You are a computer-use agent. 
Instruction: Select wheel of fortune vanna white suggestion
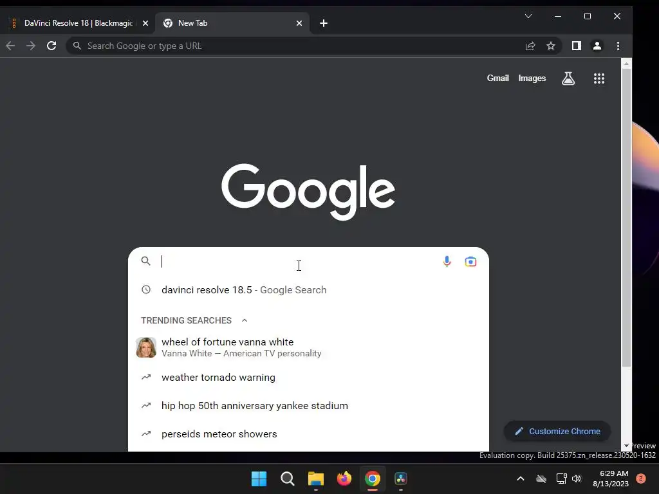(309, 347)
